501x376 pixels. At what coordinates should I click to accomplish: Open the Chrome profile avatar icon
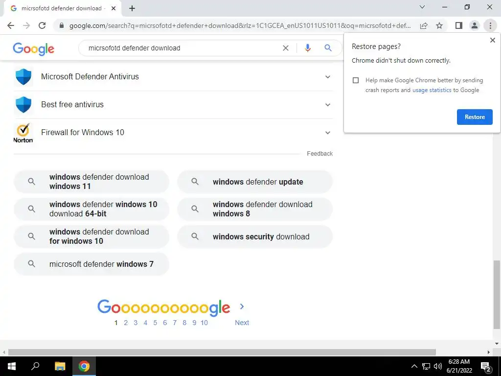point(475,25)
